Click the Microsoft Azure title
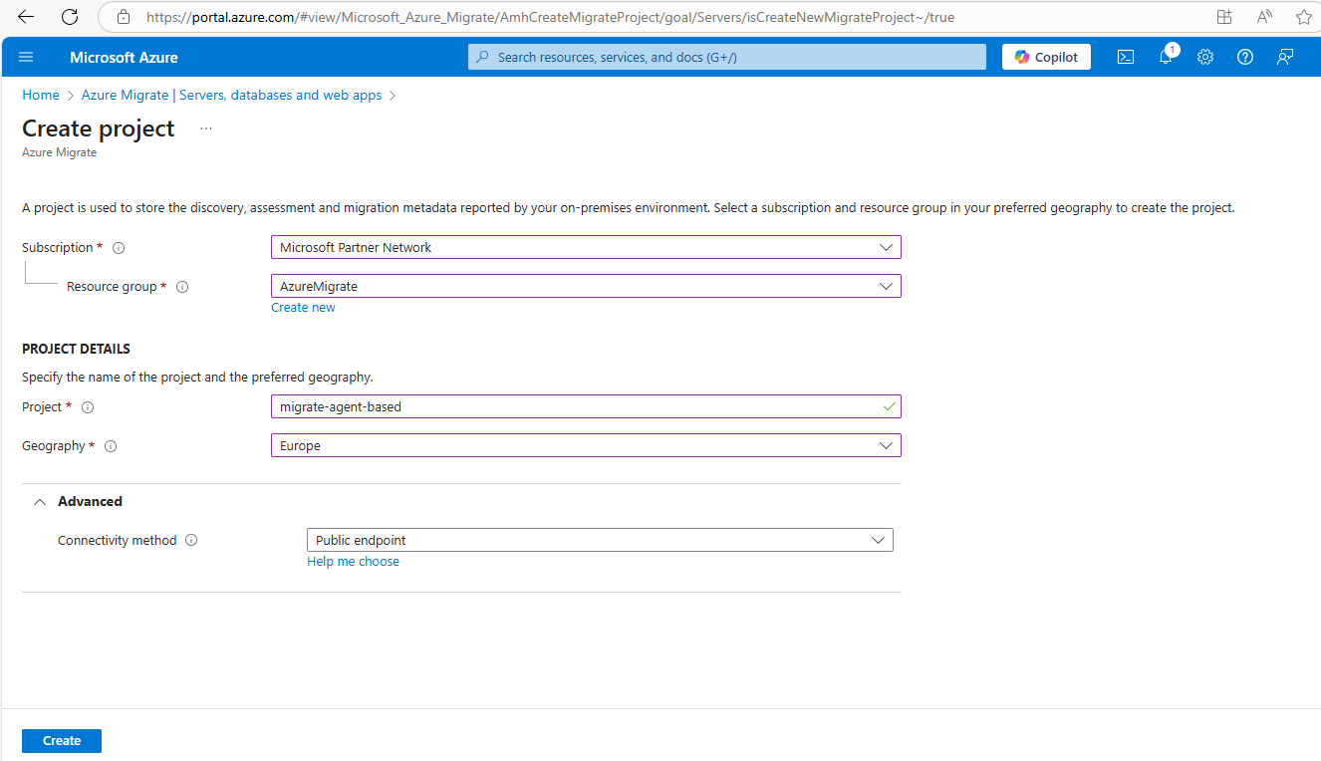 (x=124, y=57)
